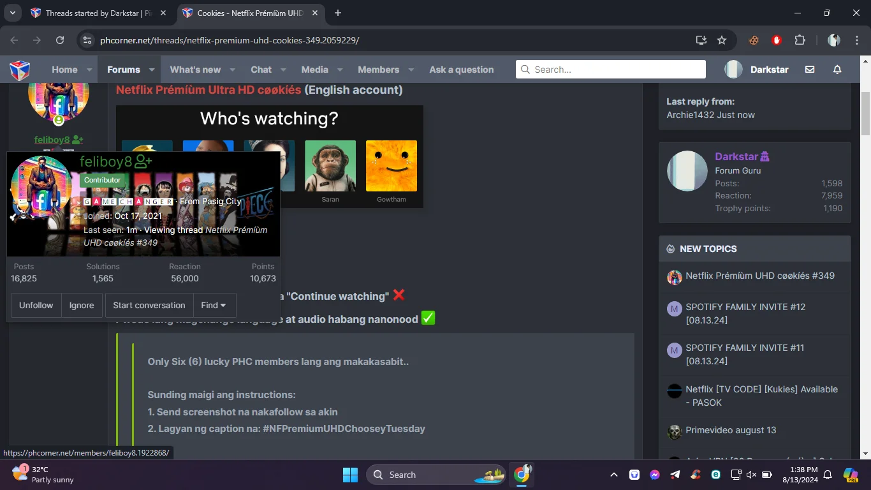This screenshot has height=490, width=871.
Task: Click the Windows taskbar Search box
Action: pyautogui.click(x=435, y=475)
